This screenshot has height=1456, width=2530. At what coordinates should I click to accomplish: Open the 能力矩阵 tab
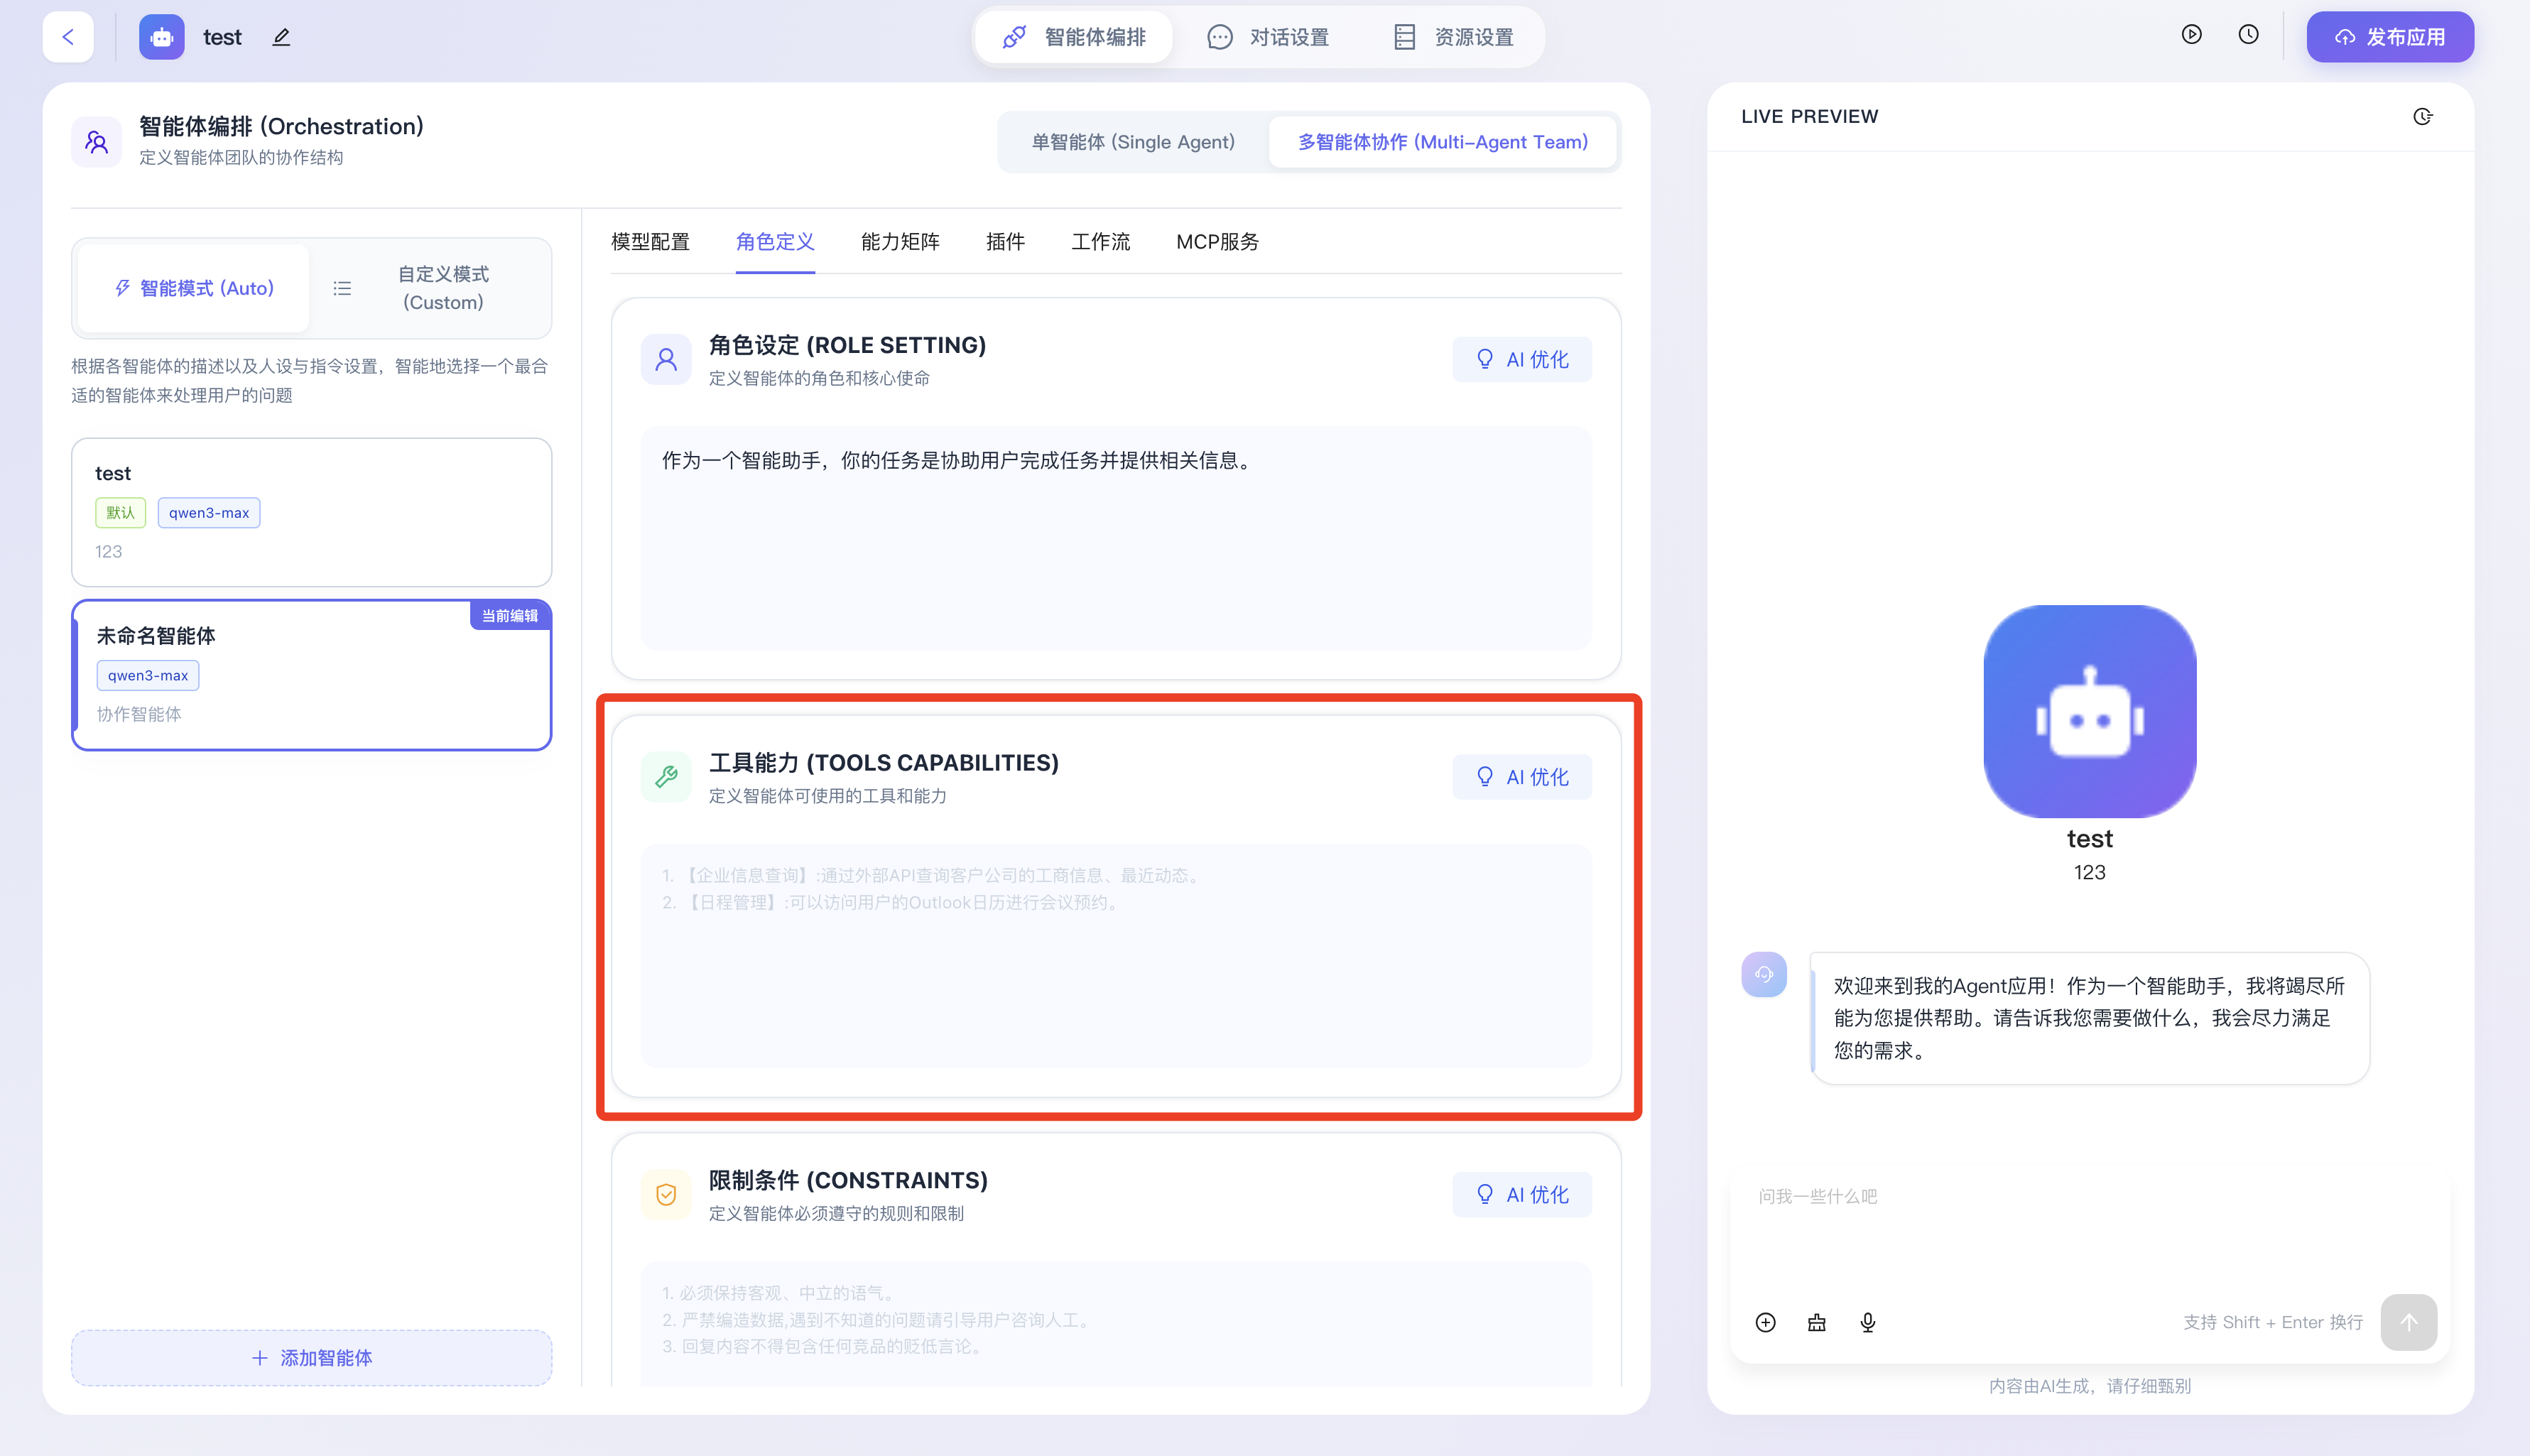[x=900, y=242]
